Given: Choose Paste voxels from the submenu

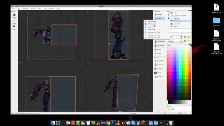Looking at the screenshot, I should tap(157, 29).
